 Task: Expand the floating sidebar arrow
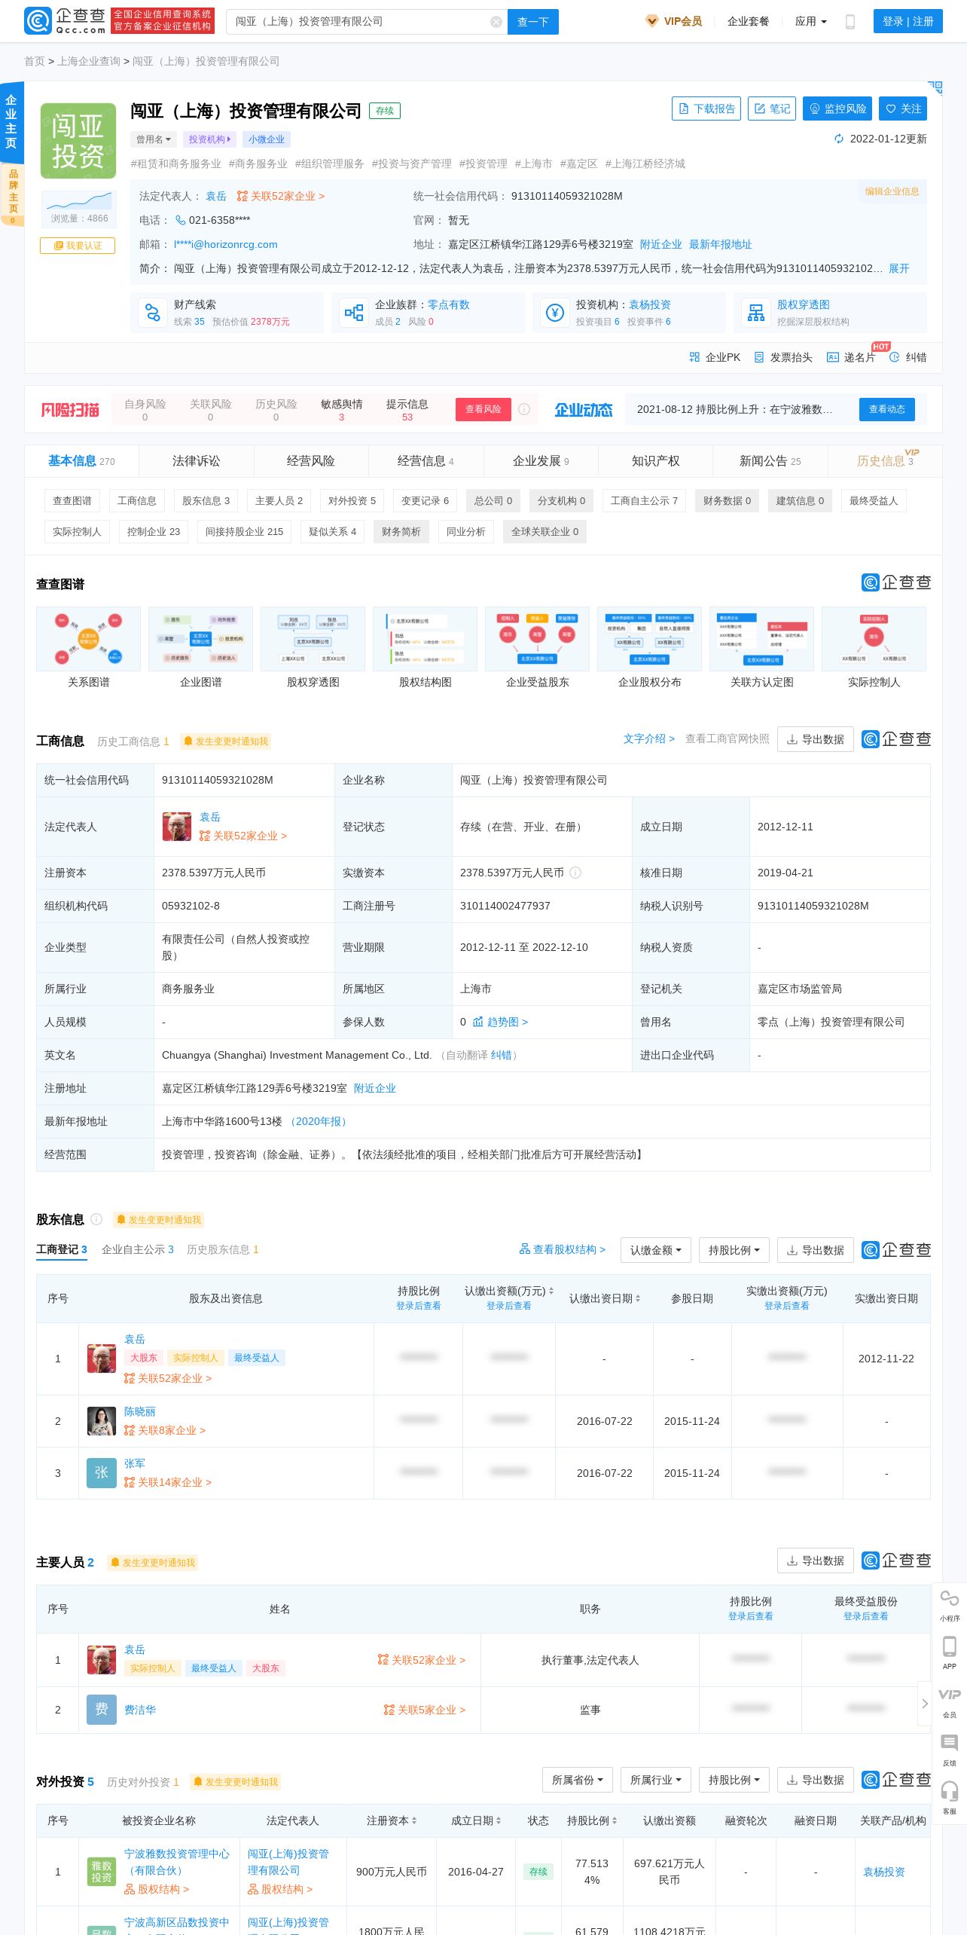[x=925, y=1704]
